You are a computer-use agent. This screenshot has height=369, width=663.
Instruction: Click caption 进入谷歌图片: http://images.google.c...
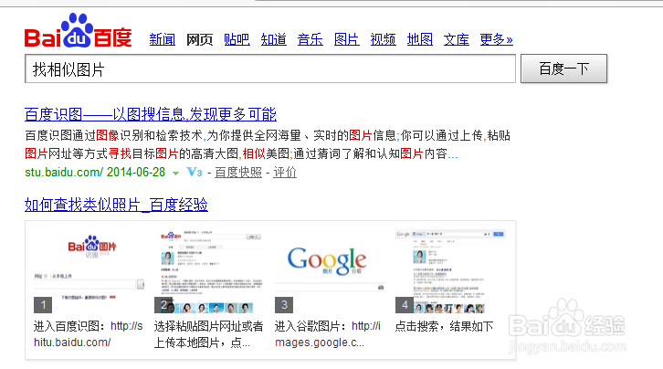pos(328,334)
